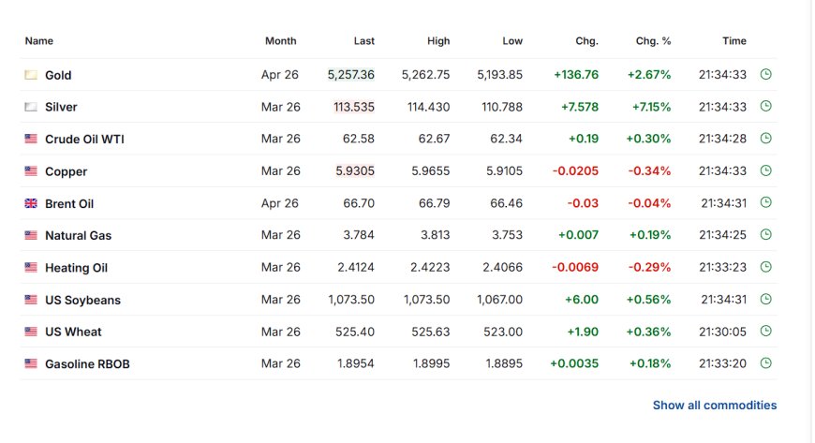
Task: Click the Chg. % column header
Action: coord(653,40)
